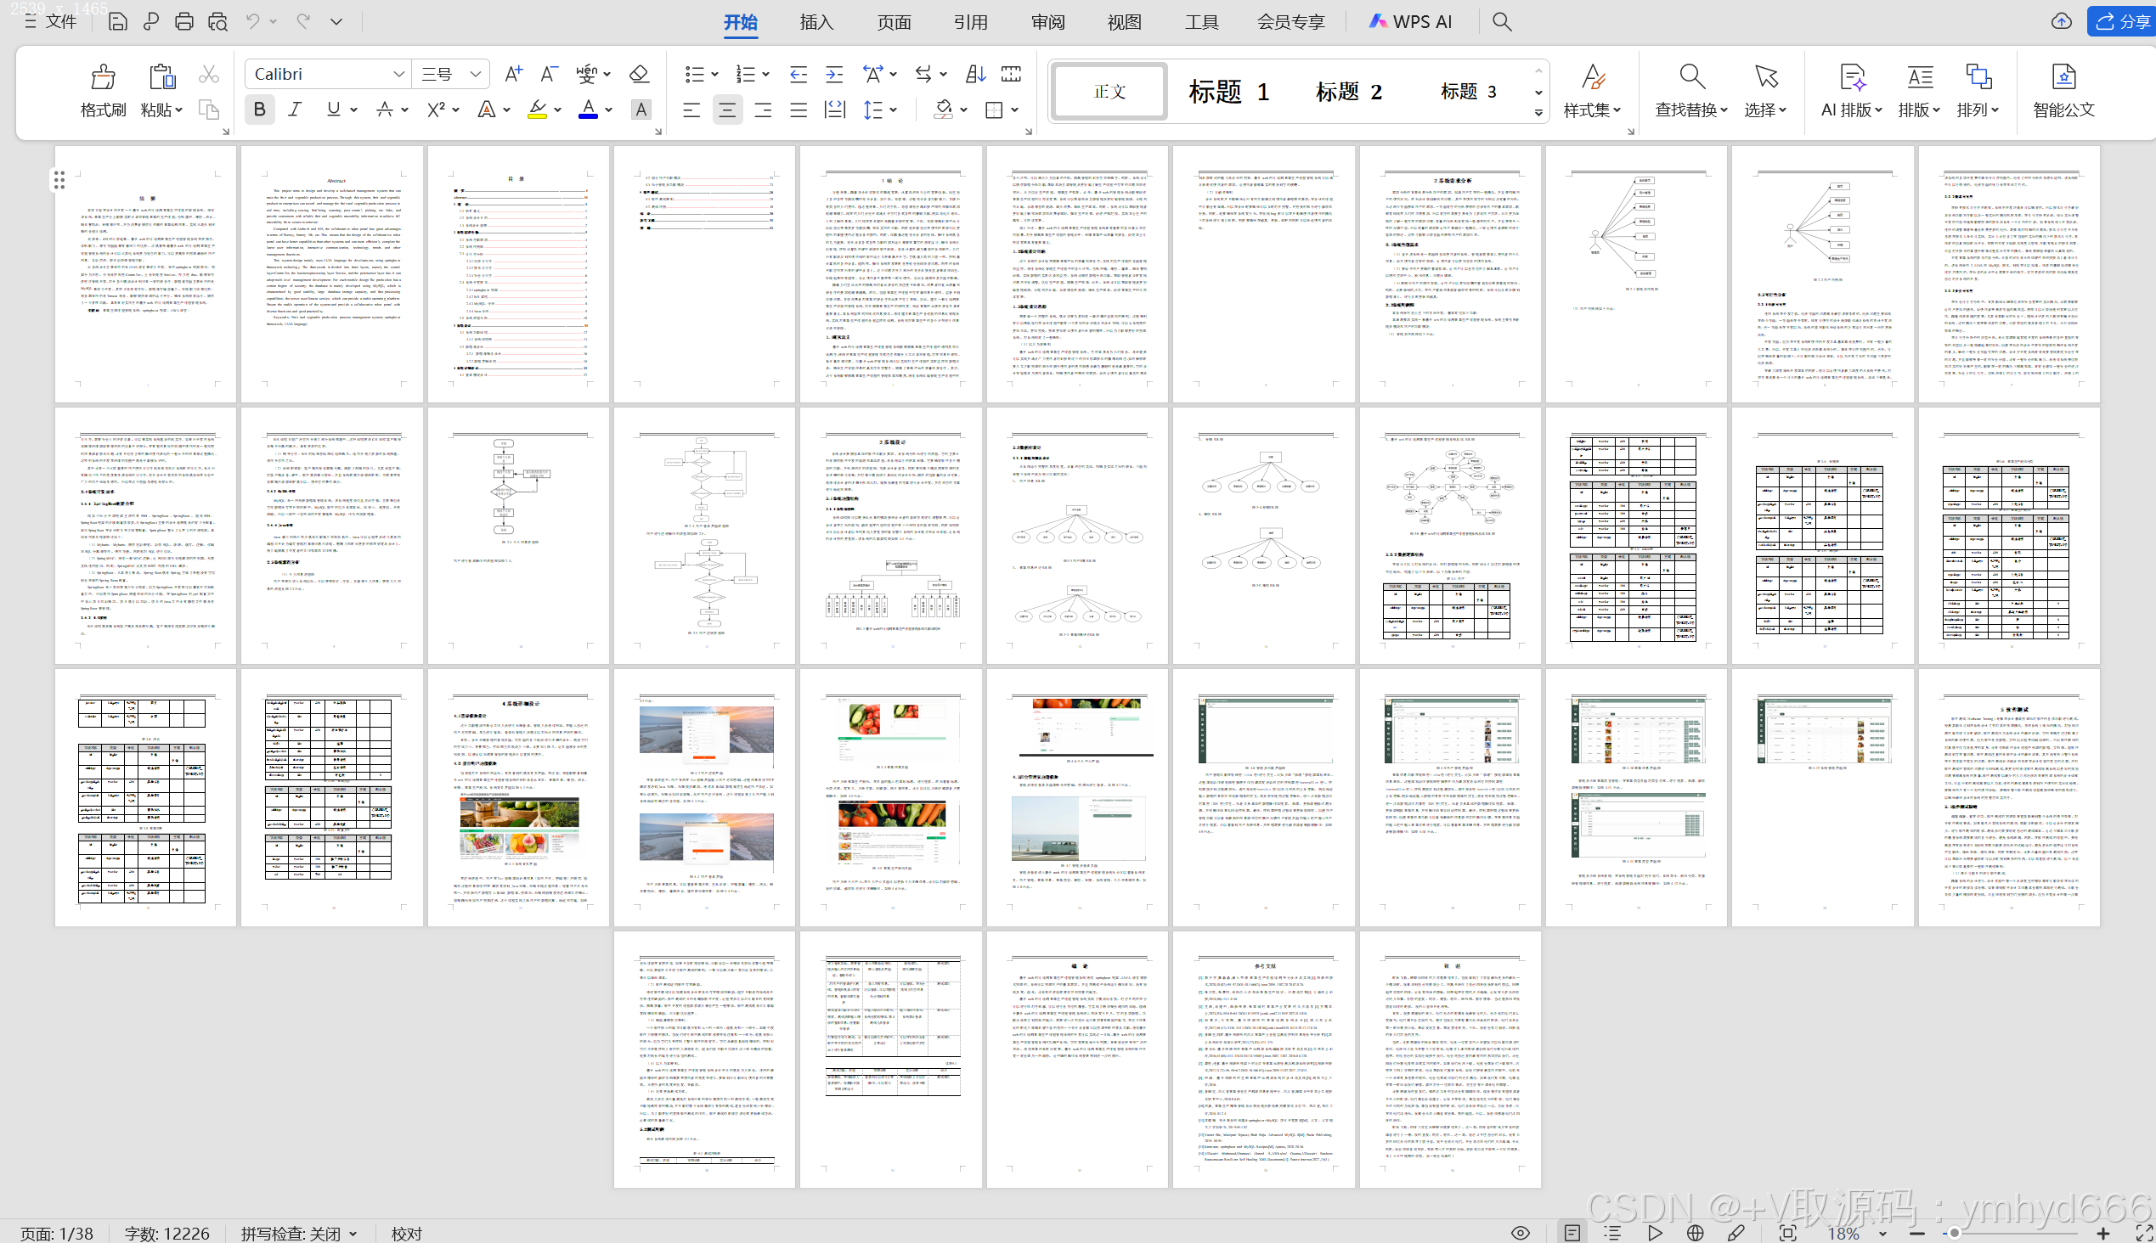Toggle bold formatting

[x=260, y=110]
